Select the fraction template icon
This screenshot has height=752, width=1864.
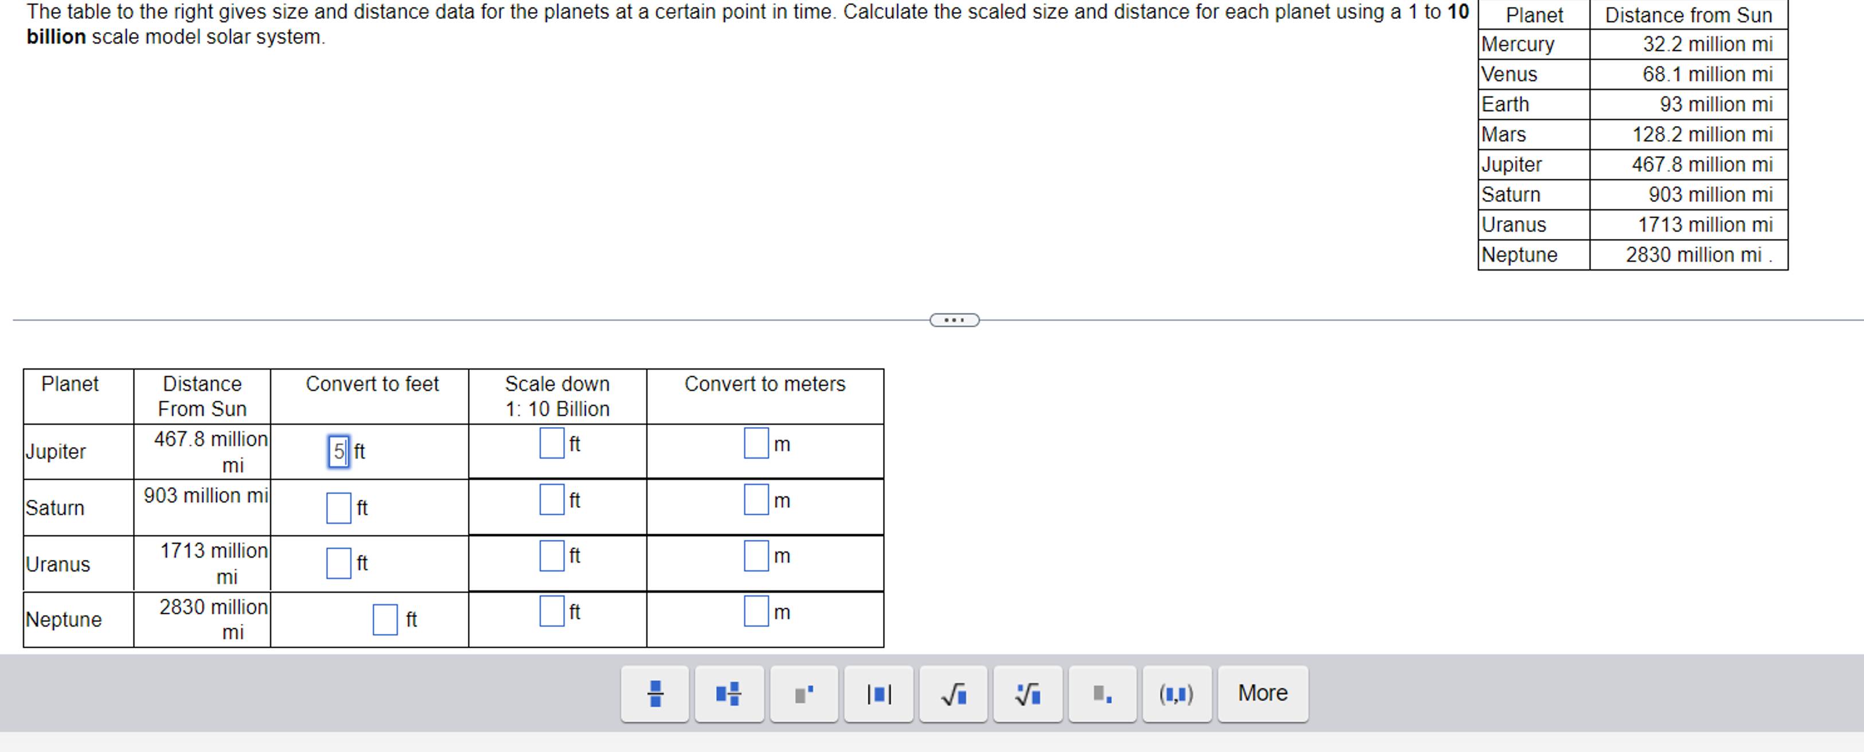tap(654, 693)
